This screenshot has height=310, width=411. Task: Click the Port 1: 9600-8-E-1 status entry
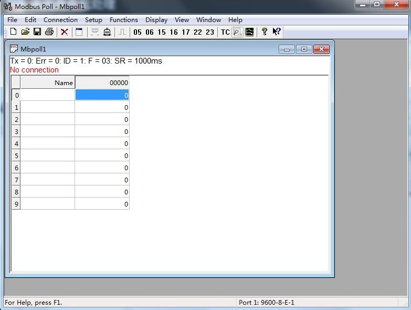[266, 303]
